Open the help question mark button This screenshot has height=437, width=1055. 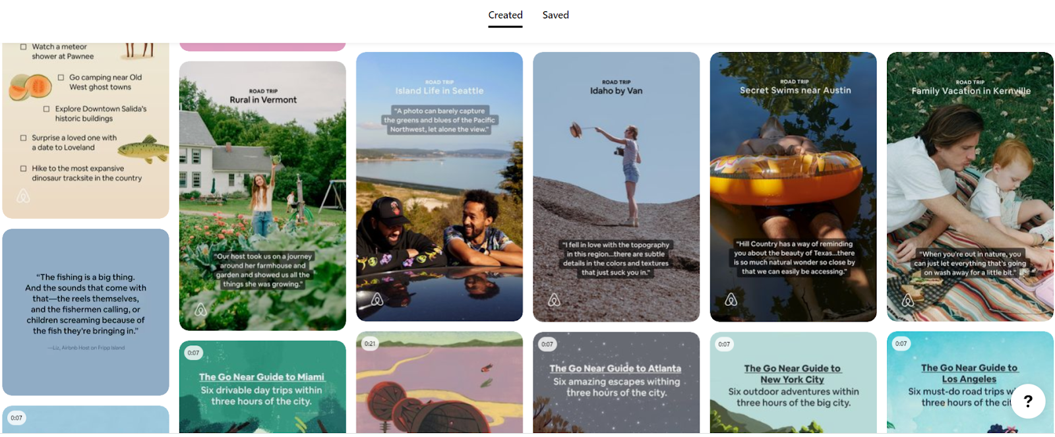tap(1027, 401)
